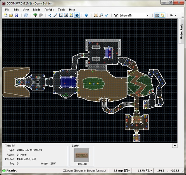Click the '270°' angle value
This screenshot has height=175, width=186.
53,163
